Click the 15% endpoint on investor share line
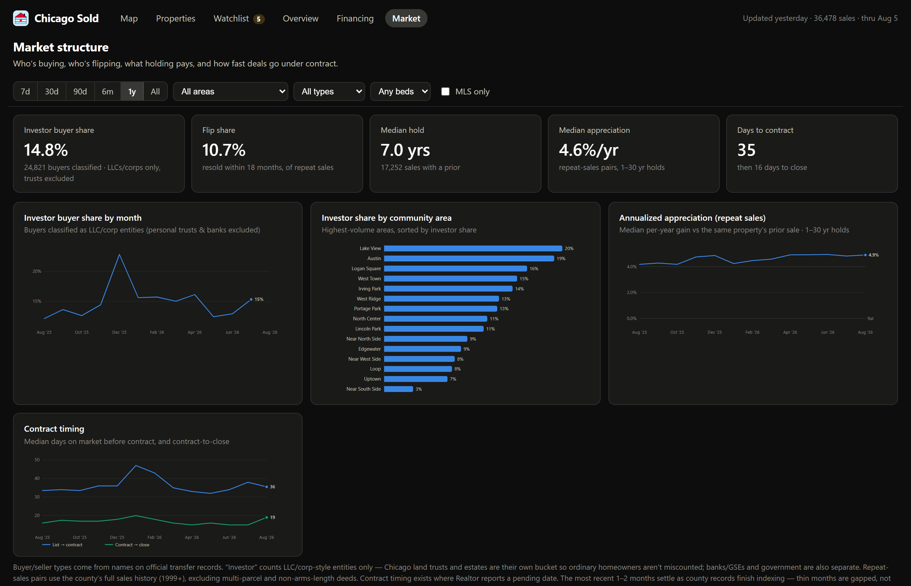 pyautogui.click(x=251, y=300)
